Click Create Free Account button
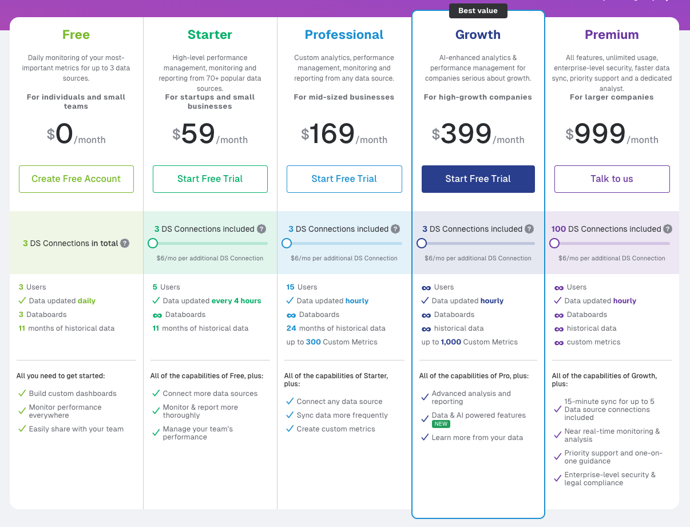Viewport: 690px width, 527px height. [x=76, y=179]
